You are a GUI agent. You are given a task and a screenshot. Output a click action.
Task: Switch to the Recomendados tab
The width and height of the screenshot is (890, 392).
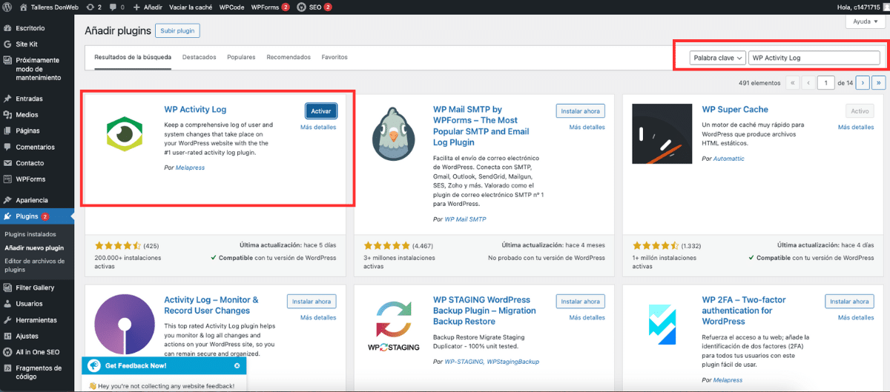(289, 57)
